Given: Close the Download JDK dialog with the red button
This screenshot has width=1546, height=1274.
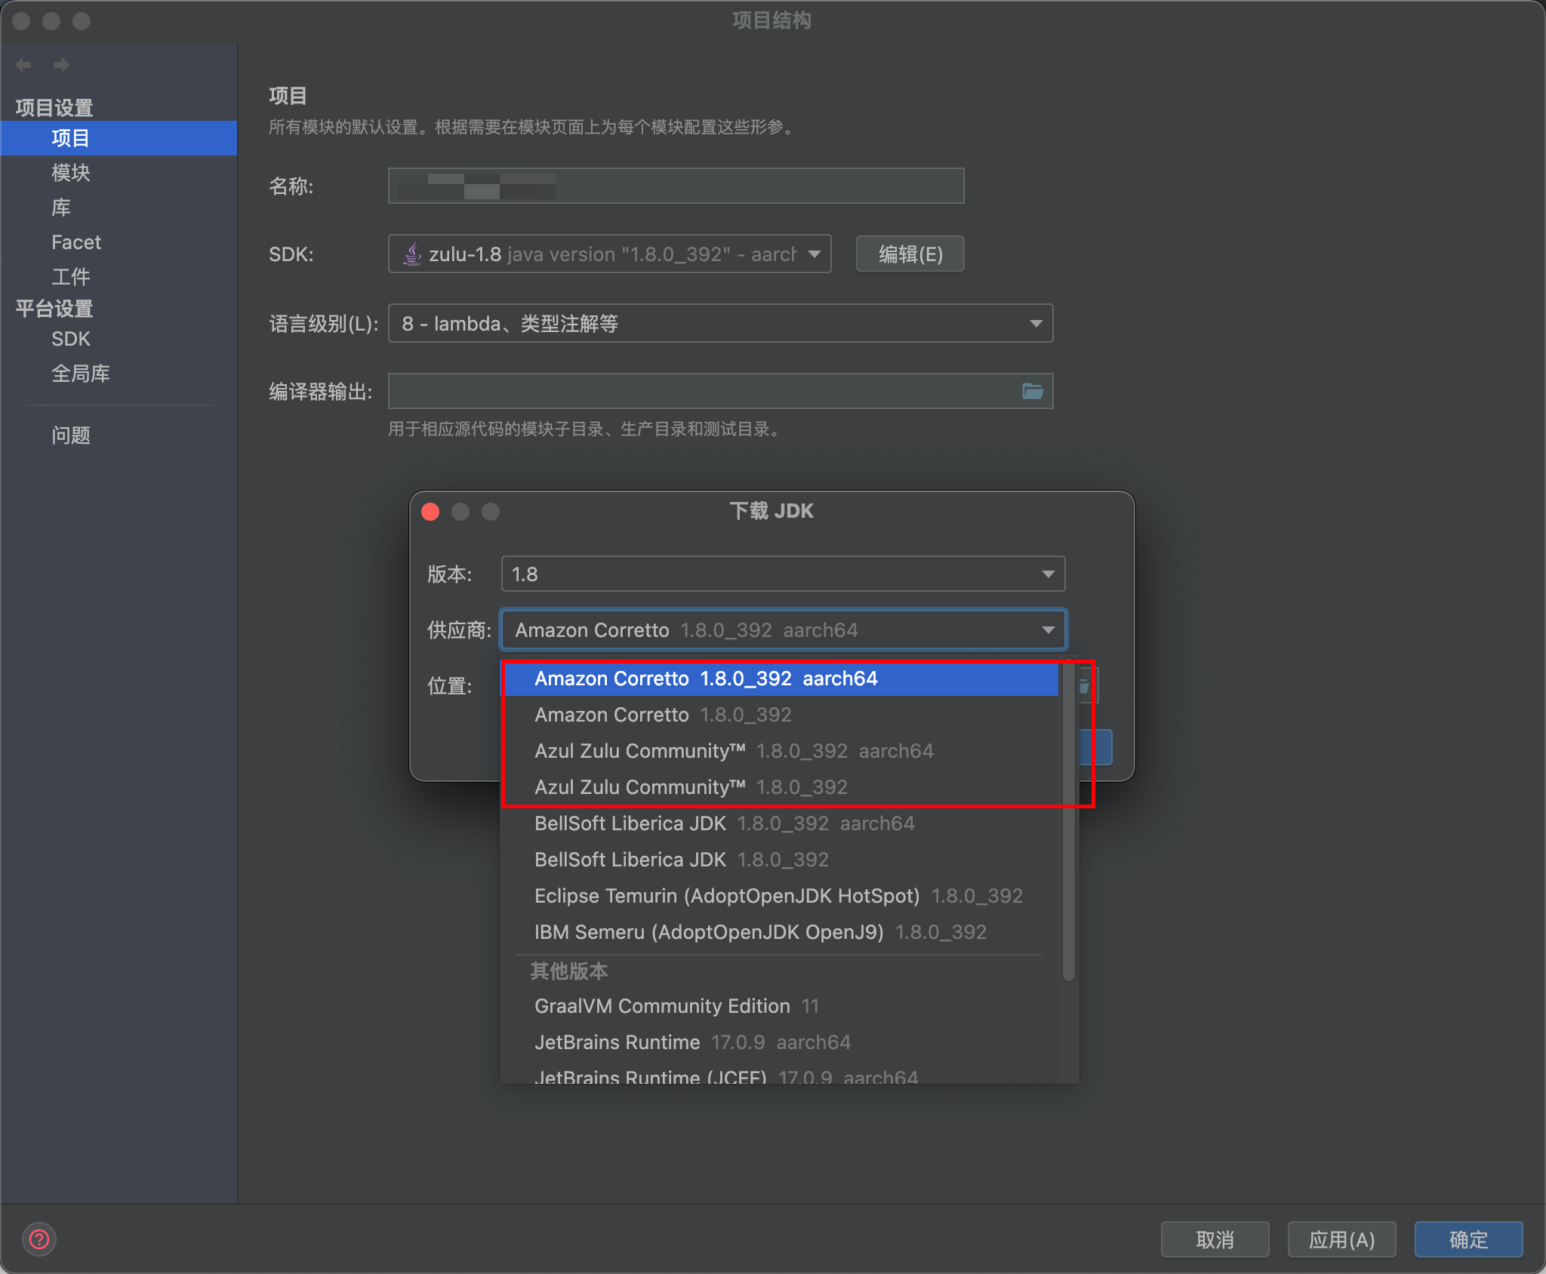Looking at the screenshot, I should pos(430,512).
